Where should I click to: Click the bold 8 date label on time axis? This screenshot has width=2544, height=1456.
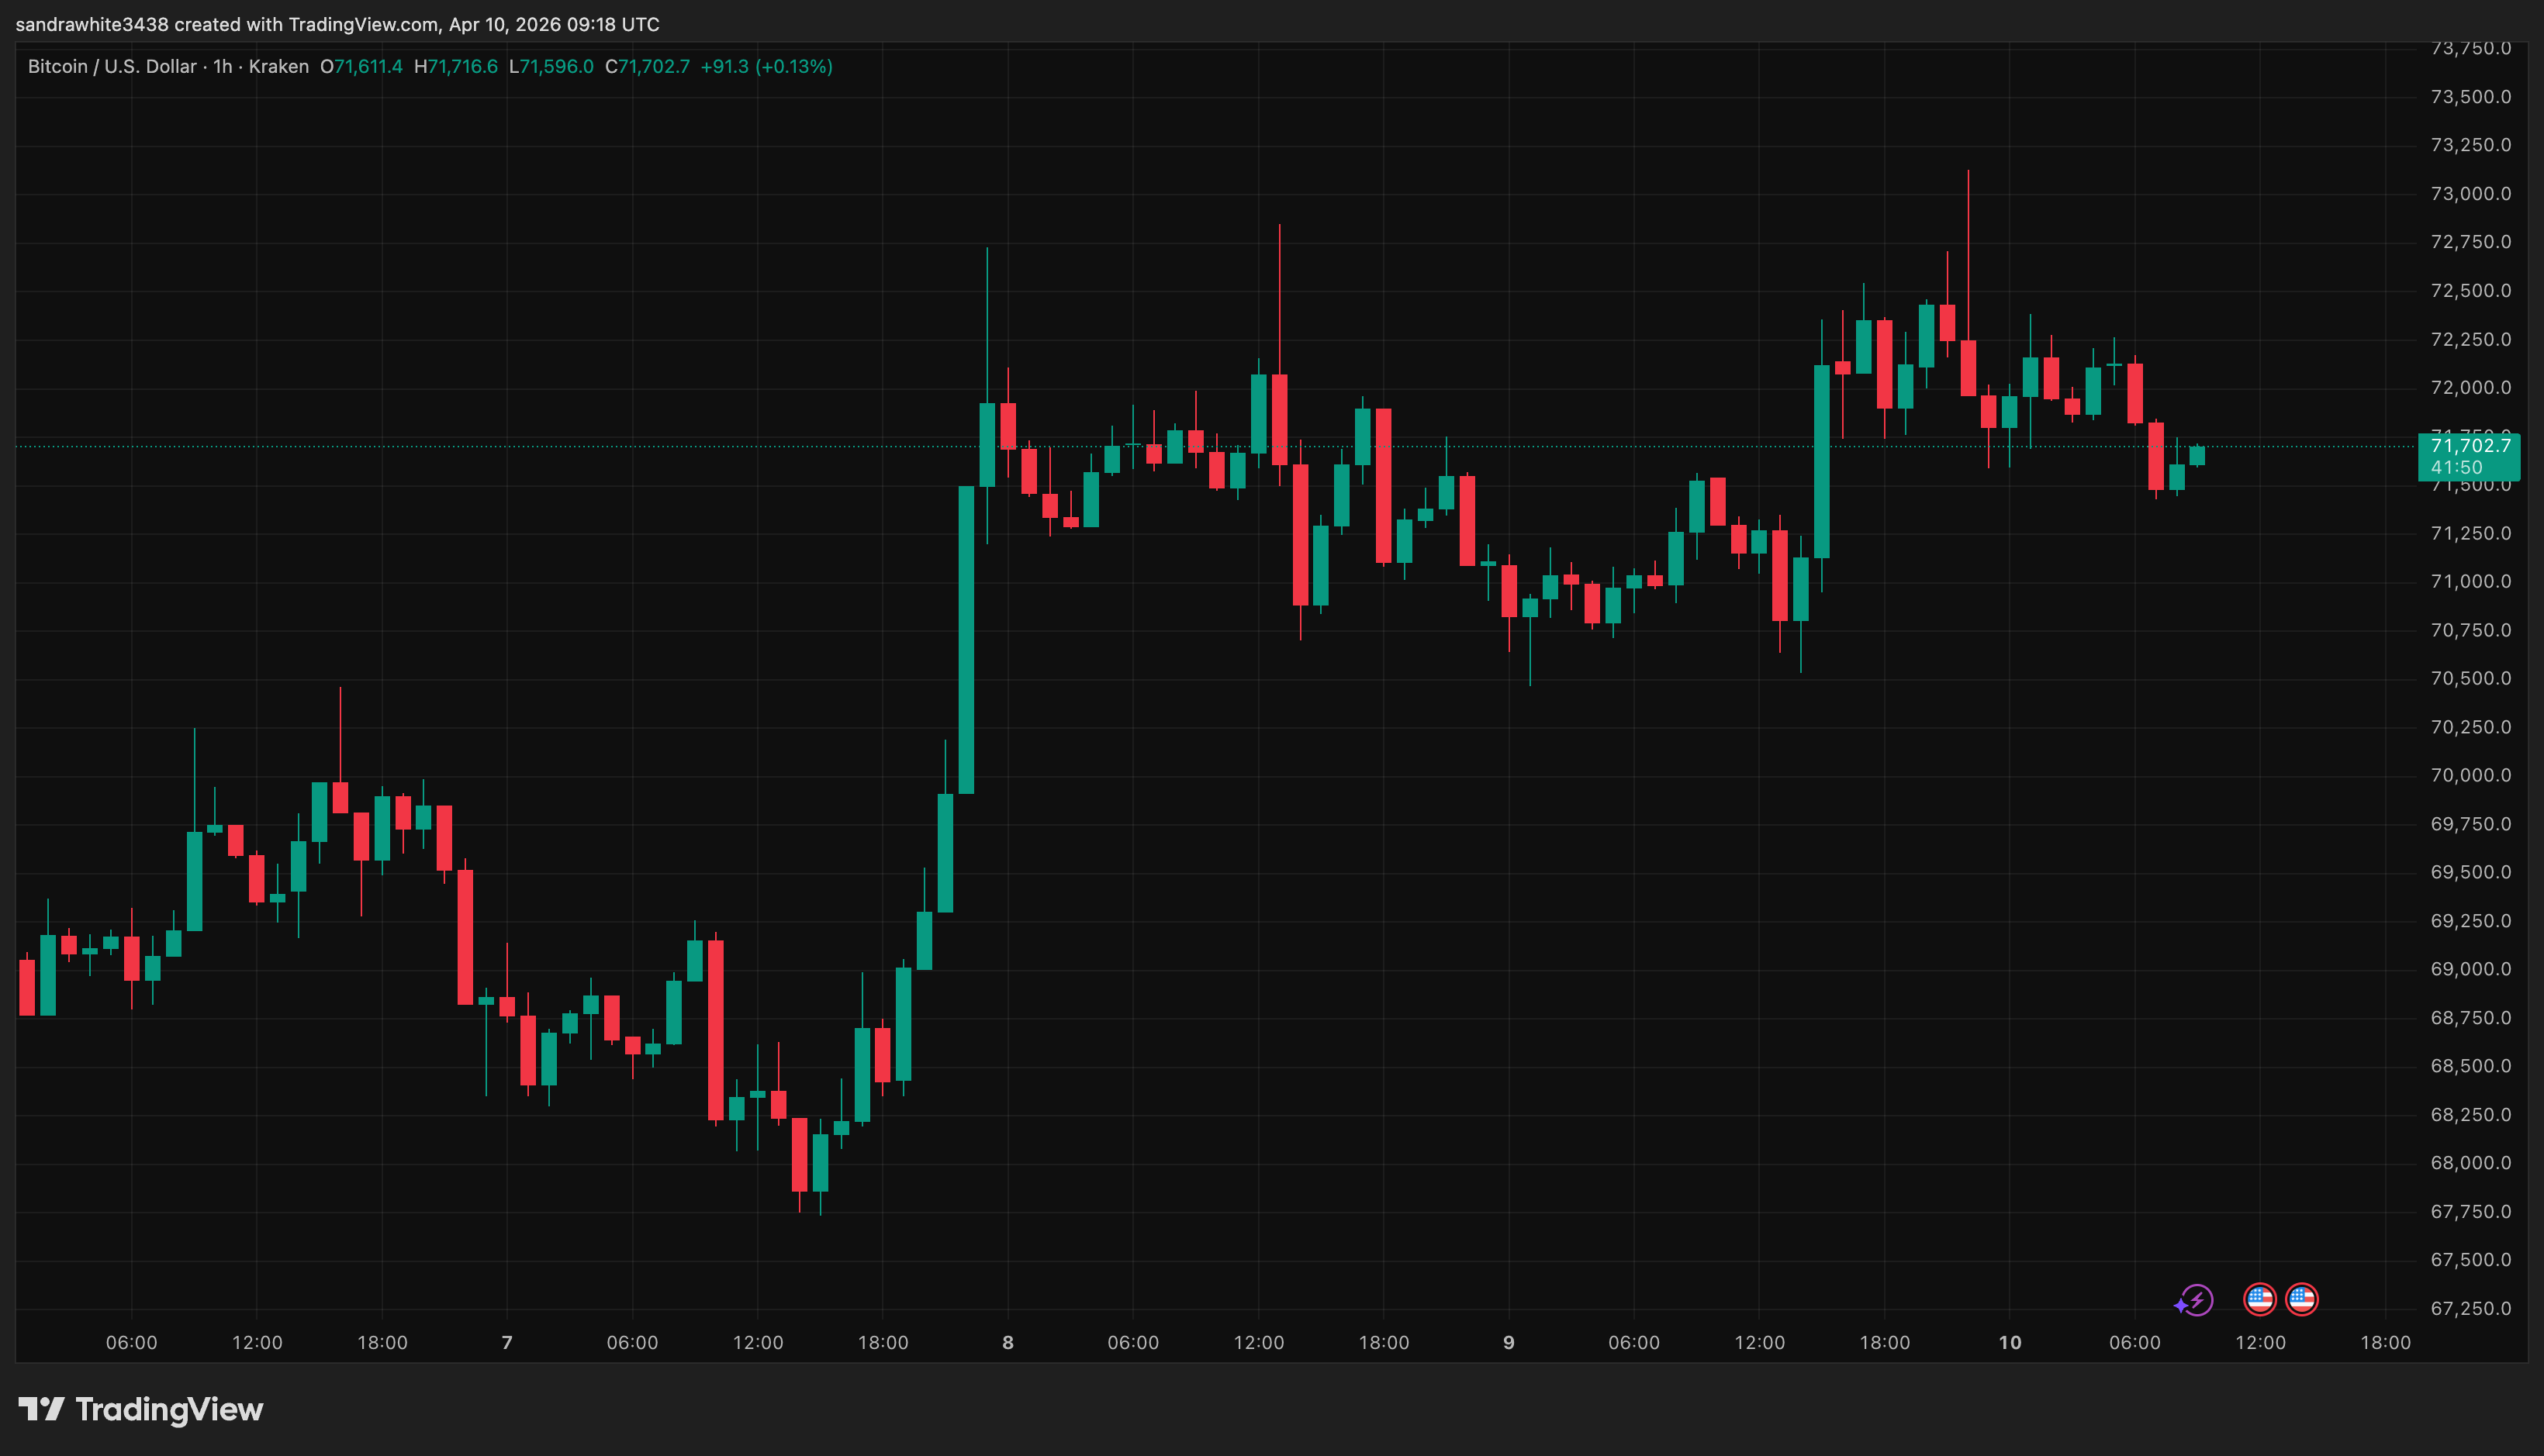(1007, 1343)
